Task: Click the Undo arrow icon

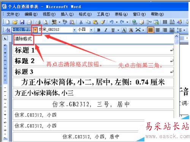Action: [112, 22]
